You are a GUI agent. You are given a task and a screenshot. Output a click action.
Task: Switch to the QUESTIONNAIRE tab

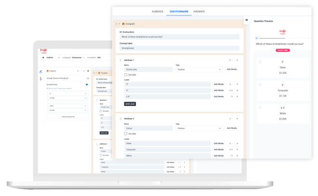178,11
